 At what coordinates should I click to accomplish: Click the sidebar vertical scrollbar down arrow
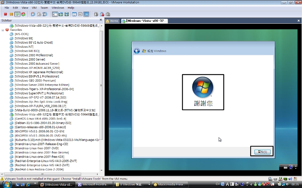(101, 170)
